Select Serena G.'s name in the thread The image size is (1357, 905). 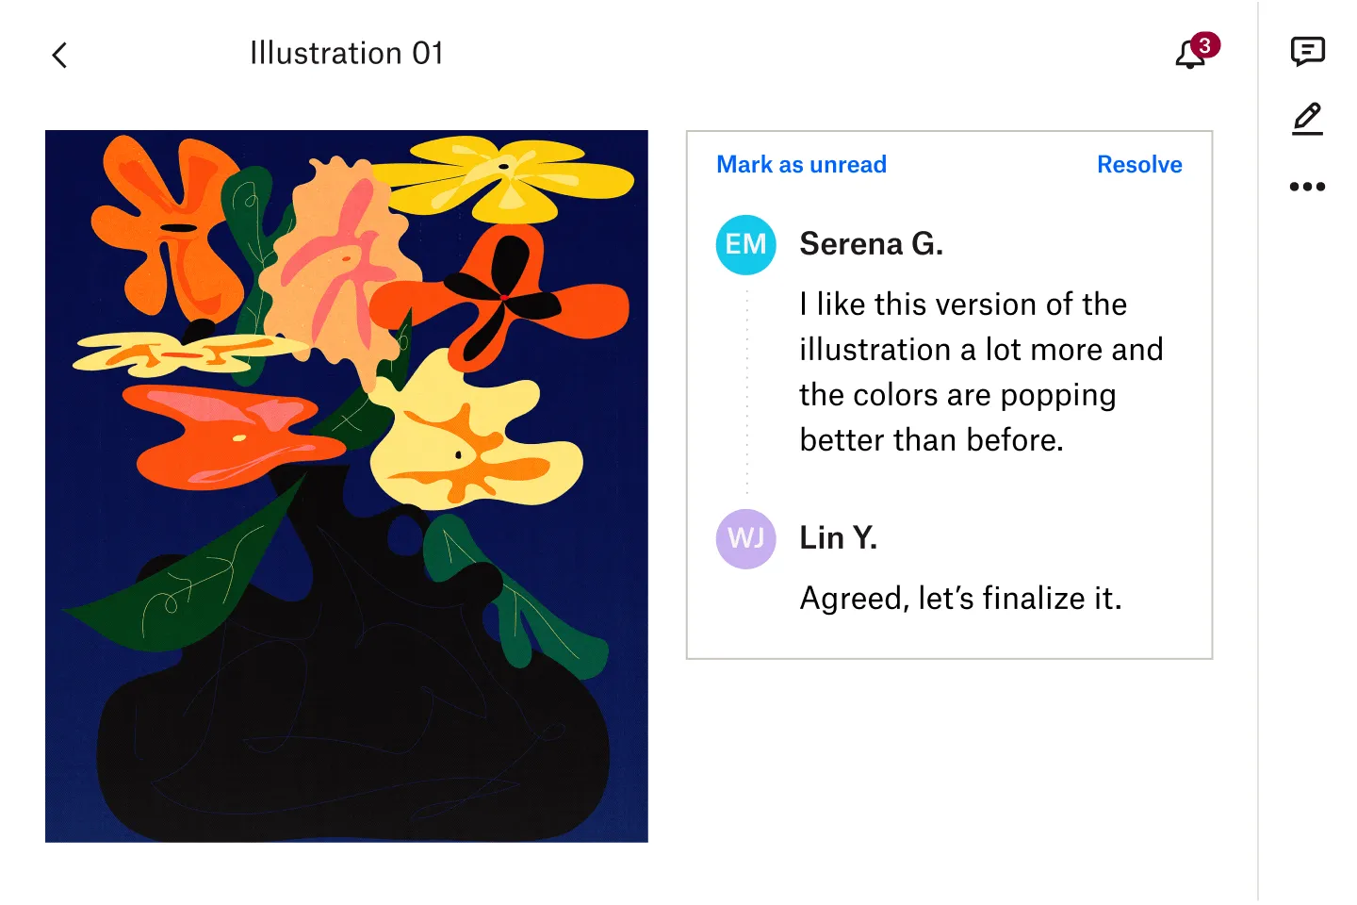(x=871, y=243)
